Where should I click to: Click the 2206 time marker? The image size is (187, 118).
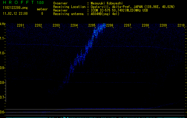110,25
